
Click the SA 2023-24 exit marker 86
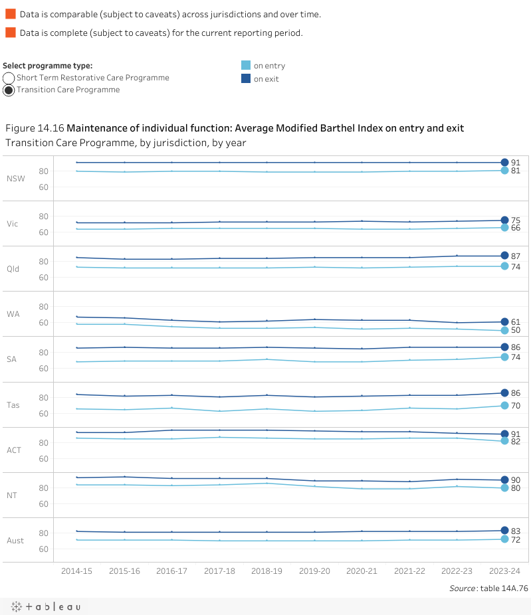tap(504, 347)
